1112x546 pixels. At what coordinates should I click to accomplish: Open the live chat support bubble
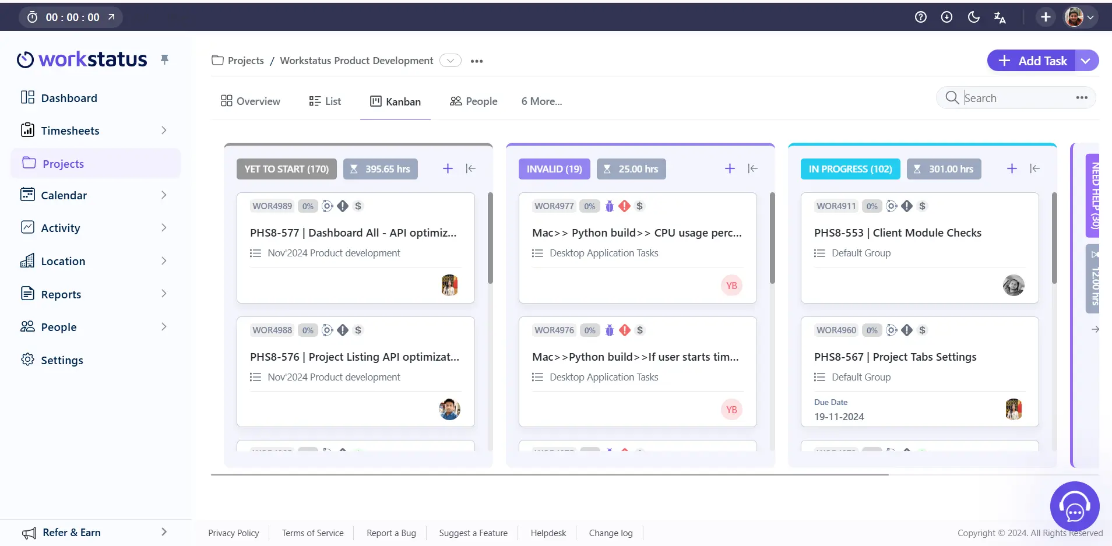point(1075,506)
